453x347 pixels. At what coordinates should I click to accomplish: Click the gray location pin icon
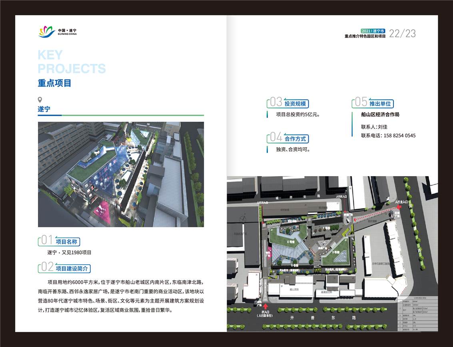point(40,100)
